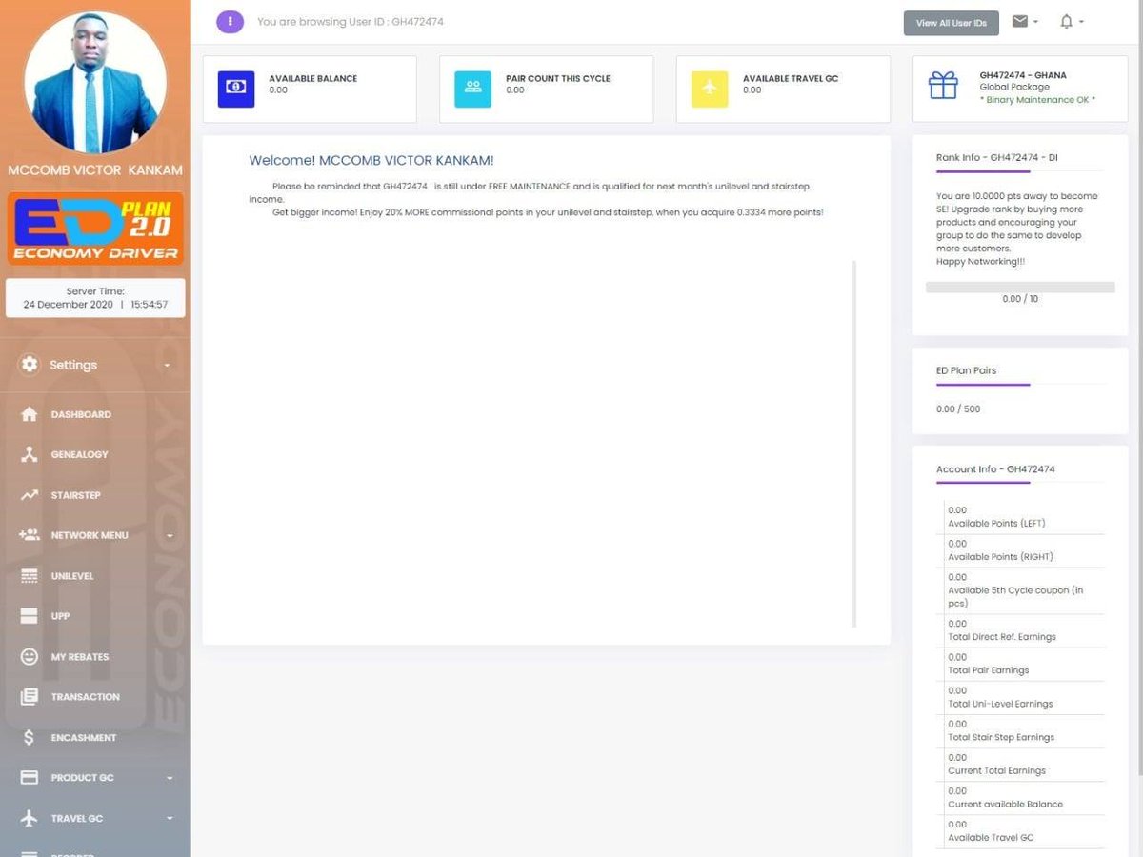Click the 'Total Direct Ref. Earnings' row
Image resolution: width=1143 pixels, height=857 pixels.
(1024, 630)
